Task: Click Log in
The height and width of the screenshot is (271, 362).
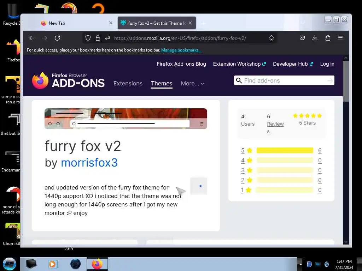Action: [x=327, y=64]
